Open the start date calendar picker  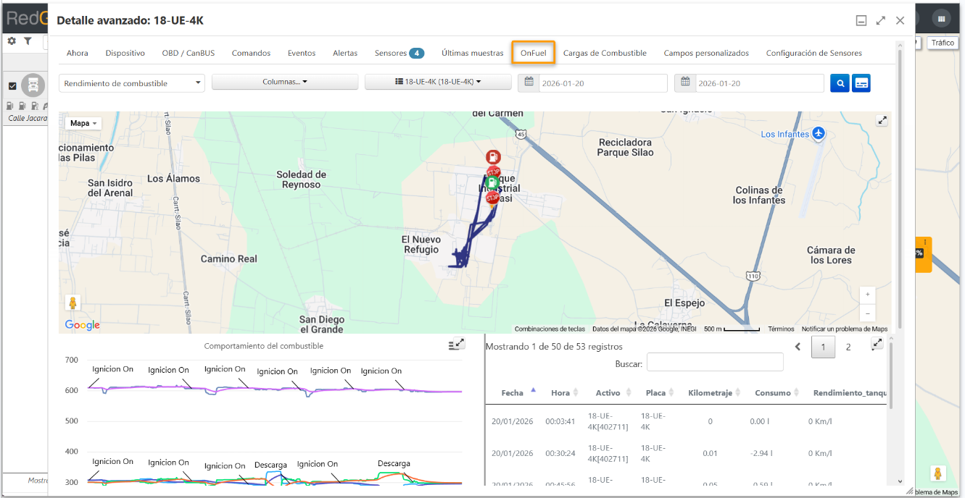529,83
